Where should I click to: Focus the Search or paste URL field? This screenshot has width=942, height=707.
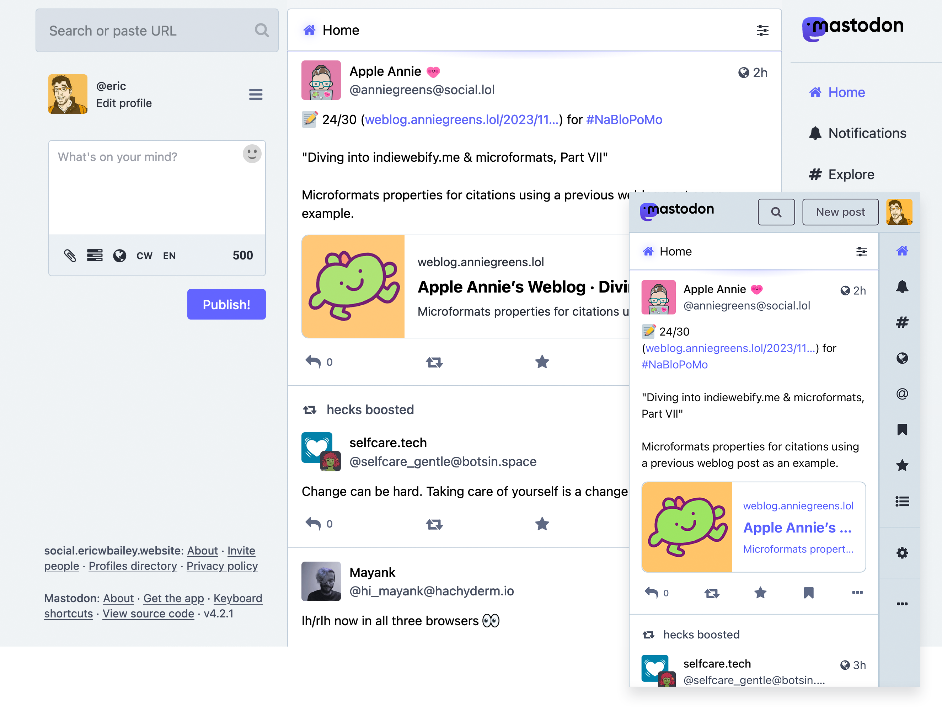(x=157, y=31)
